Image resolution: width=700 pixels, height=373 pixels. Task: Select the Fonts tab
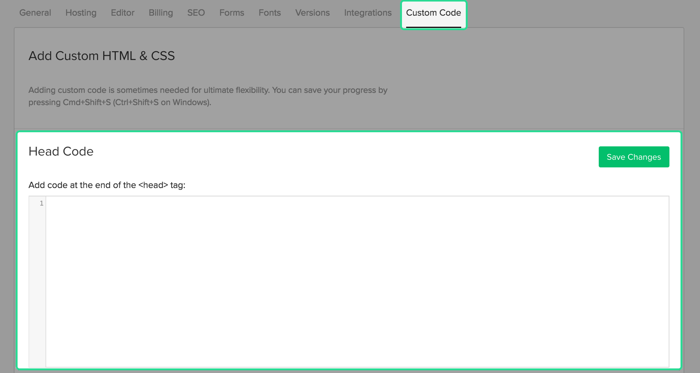pos(269,13)
